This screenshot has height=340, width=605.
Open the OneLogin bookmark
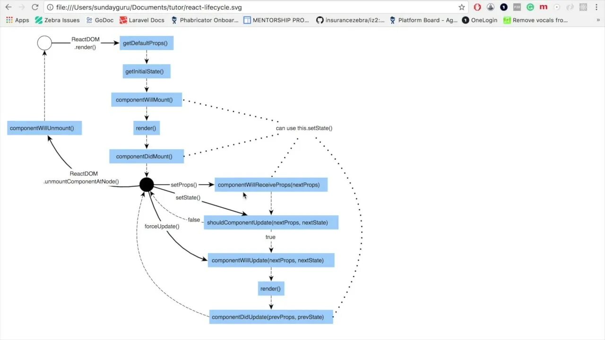tap(480, 20)
